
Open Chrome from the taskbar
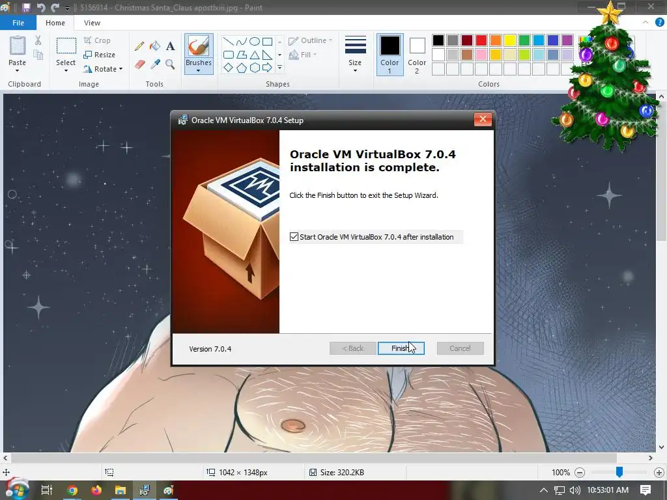tap(72, 490)
